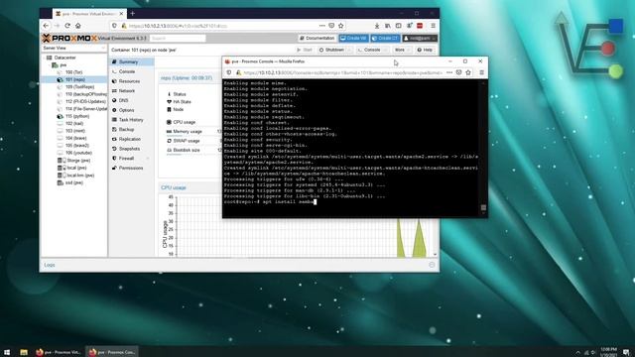Open the Summary tab

point(131,61)
